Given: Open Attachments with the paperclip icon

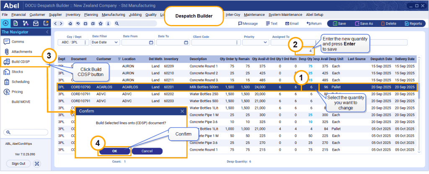Looking at the screenshot, I should (7, 51).
